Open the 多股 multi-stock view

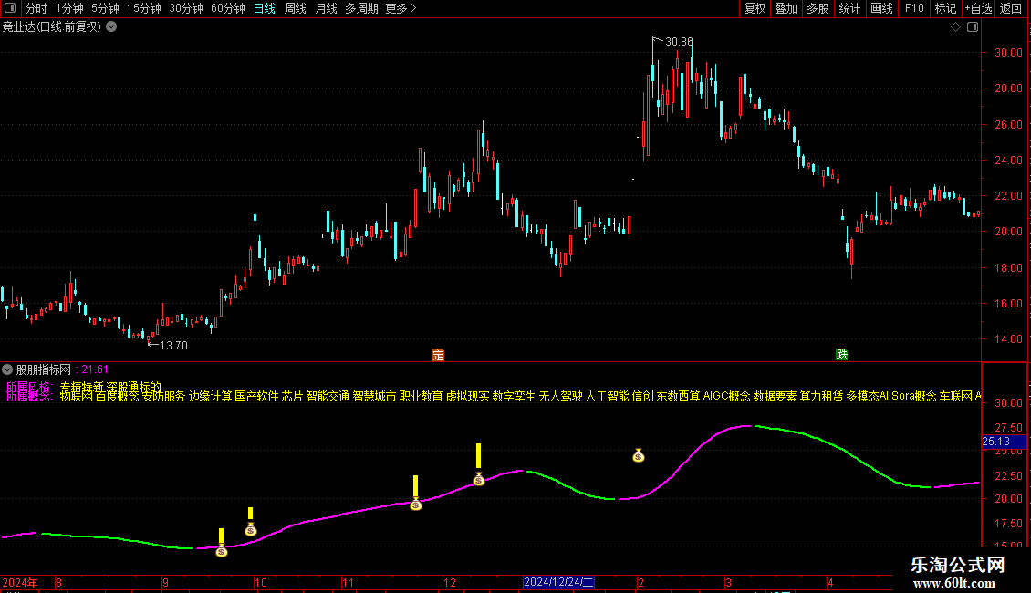[x=818, y=8]
